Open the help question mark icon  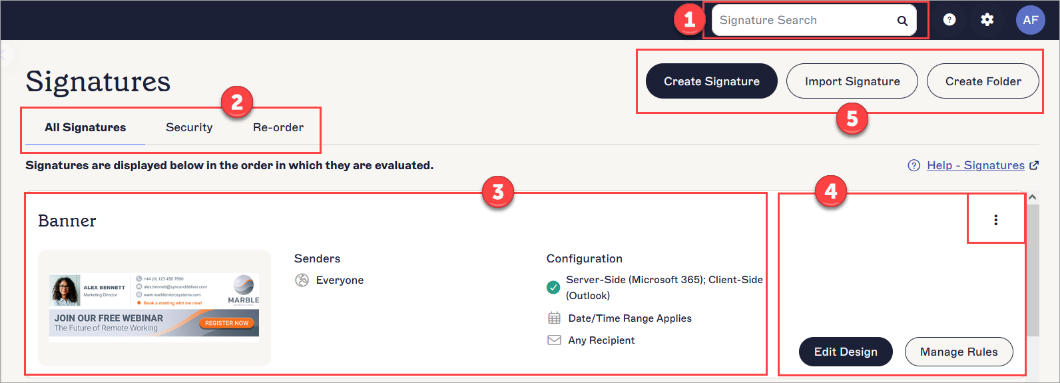(949, 20)
